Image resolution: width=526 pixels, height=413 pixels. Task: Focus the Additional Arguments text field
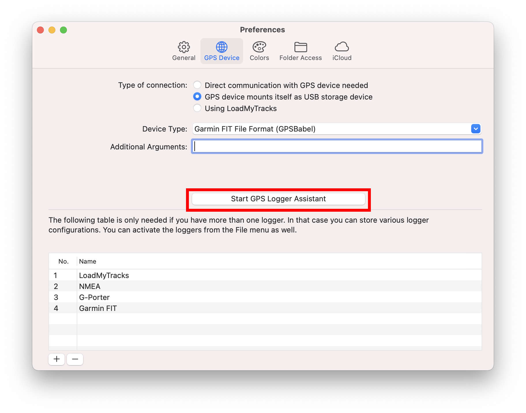point(337,147)
